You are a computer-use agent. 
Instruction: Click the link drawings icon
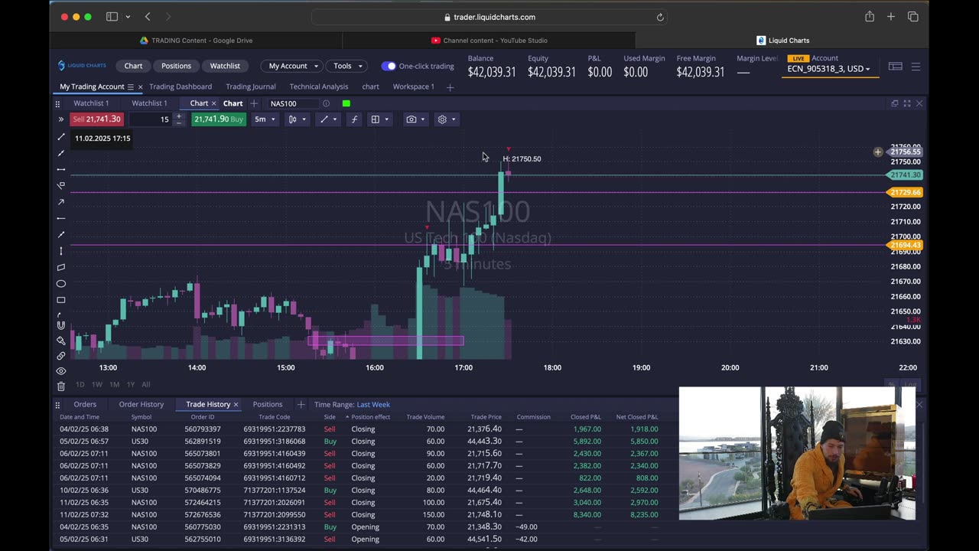61,356
